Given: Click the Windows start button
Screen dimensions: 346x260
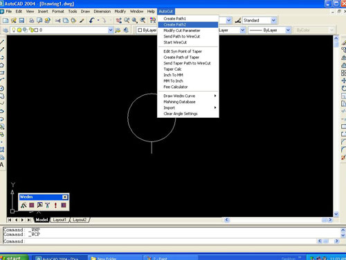Looking at the screenshot, I should coord(14,257).
